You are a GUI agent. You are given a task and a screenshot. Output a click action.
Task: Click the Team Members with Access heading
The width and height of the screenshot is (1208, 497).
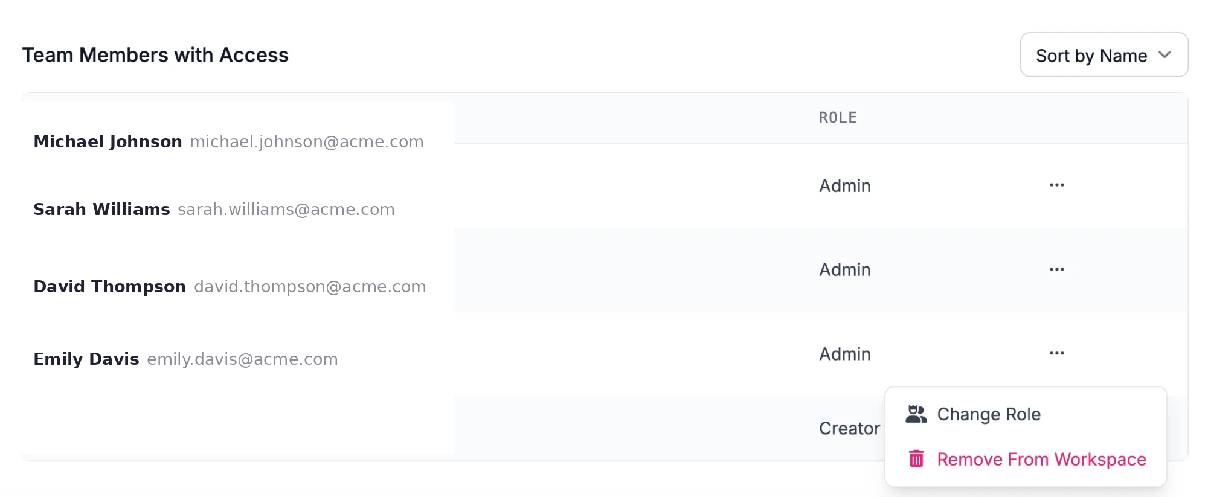(155, 55)
